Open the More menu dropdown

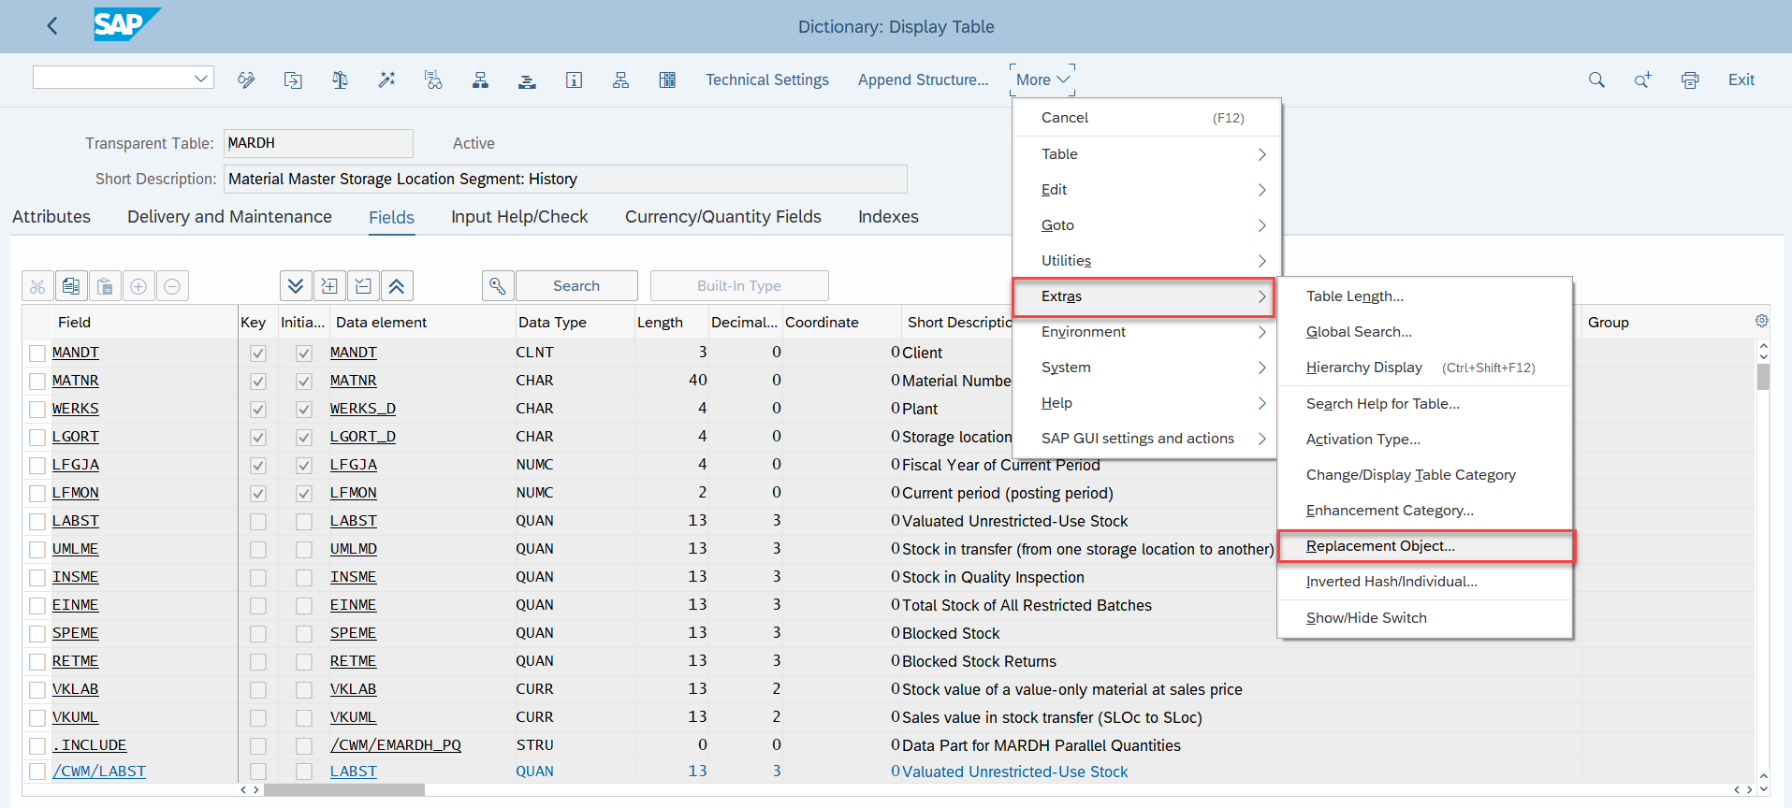[x=1042, y=80]
